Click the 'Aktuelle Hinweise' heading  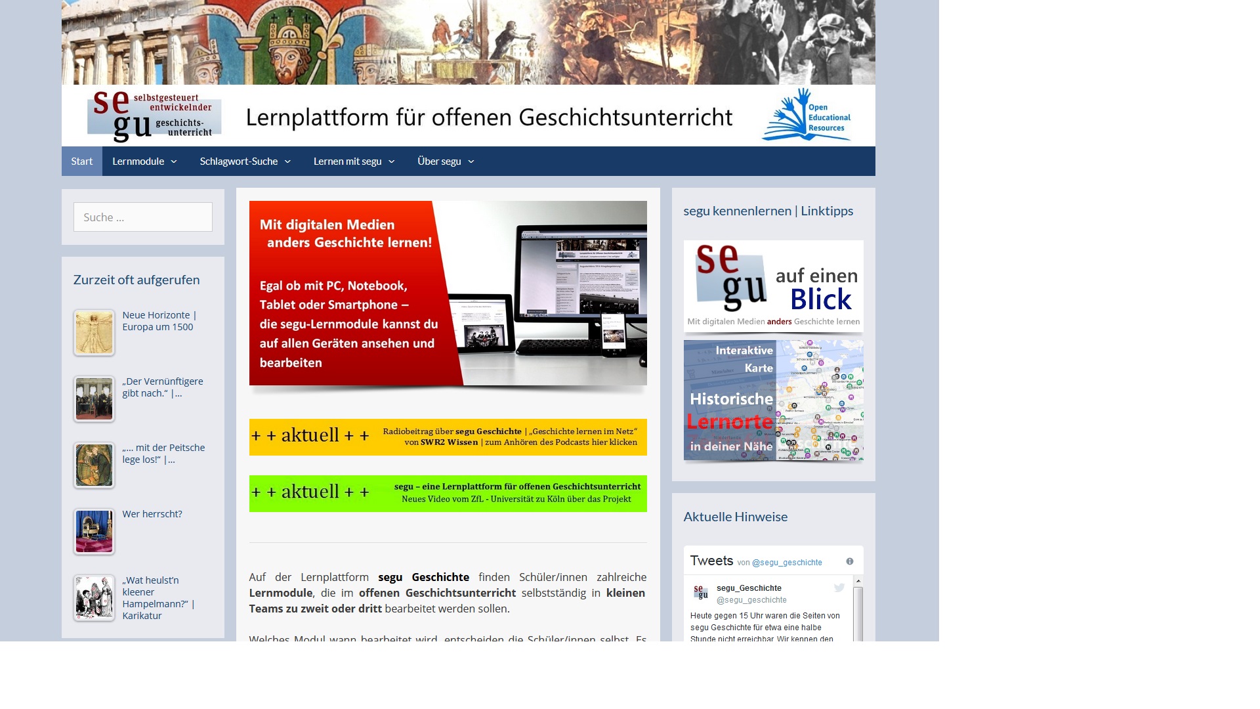click(x=736, y=517)
